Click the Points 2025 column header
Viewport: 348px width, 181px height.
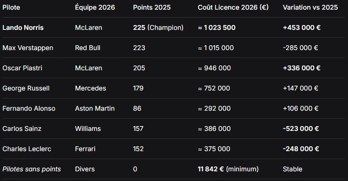pyautogui.click(x=152, y=7)
